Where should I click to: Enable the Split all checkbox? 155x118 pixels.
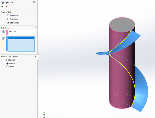coord(7,60)
